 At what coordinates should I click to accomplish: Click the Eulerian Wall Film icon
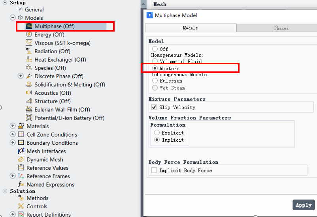[29, 109]
